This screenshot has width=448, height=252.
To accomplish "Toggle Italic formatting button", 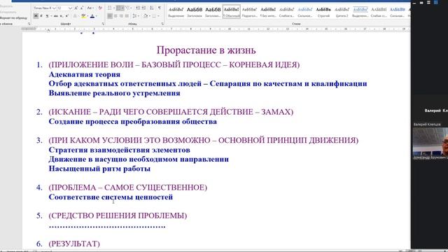I will (x=41, y=16).
